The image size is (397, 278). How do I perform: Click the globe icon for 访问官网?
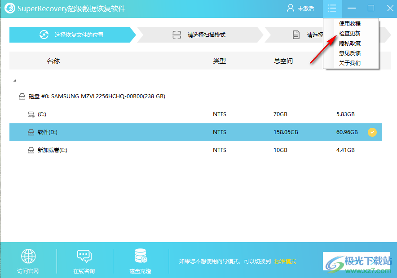point(28,256)
